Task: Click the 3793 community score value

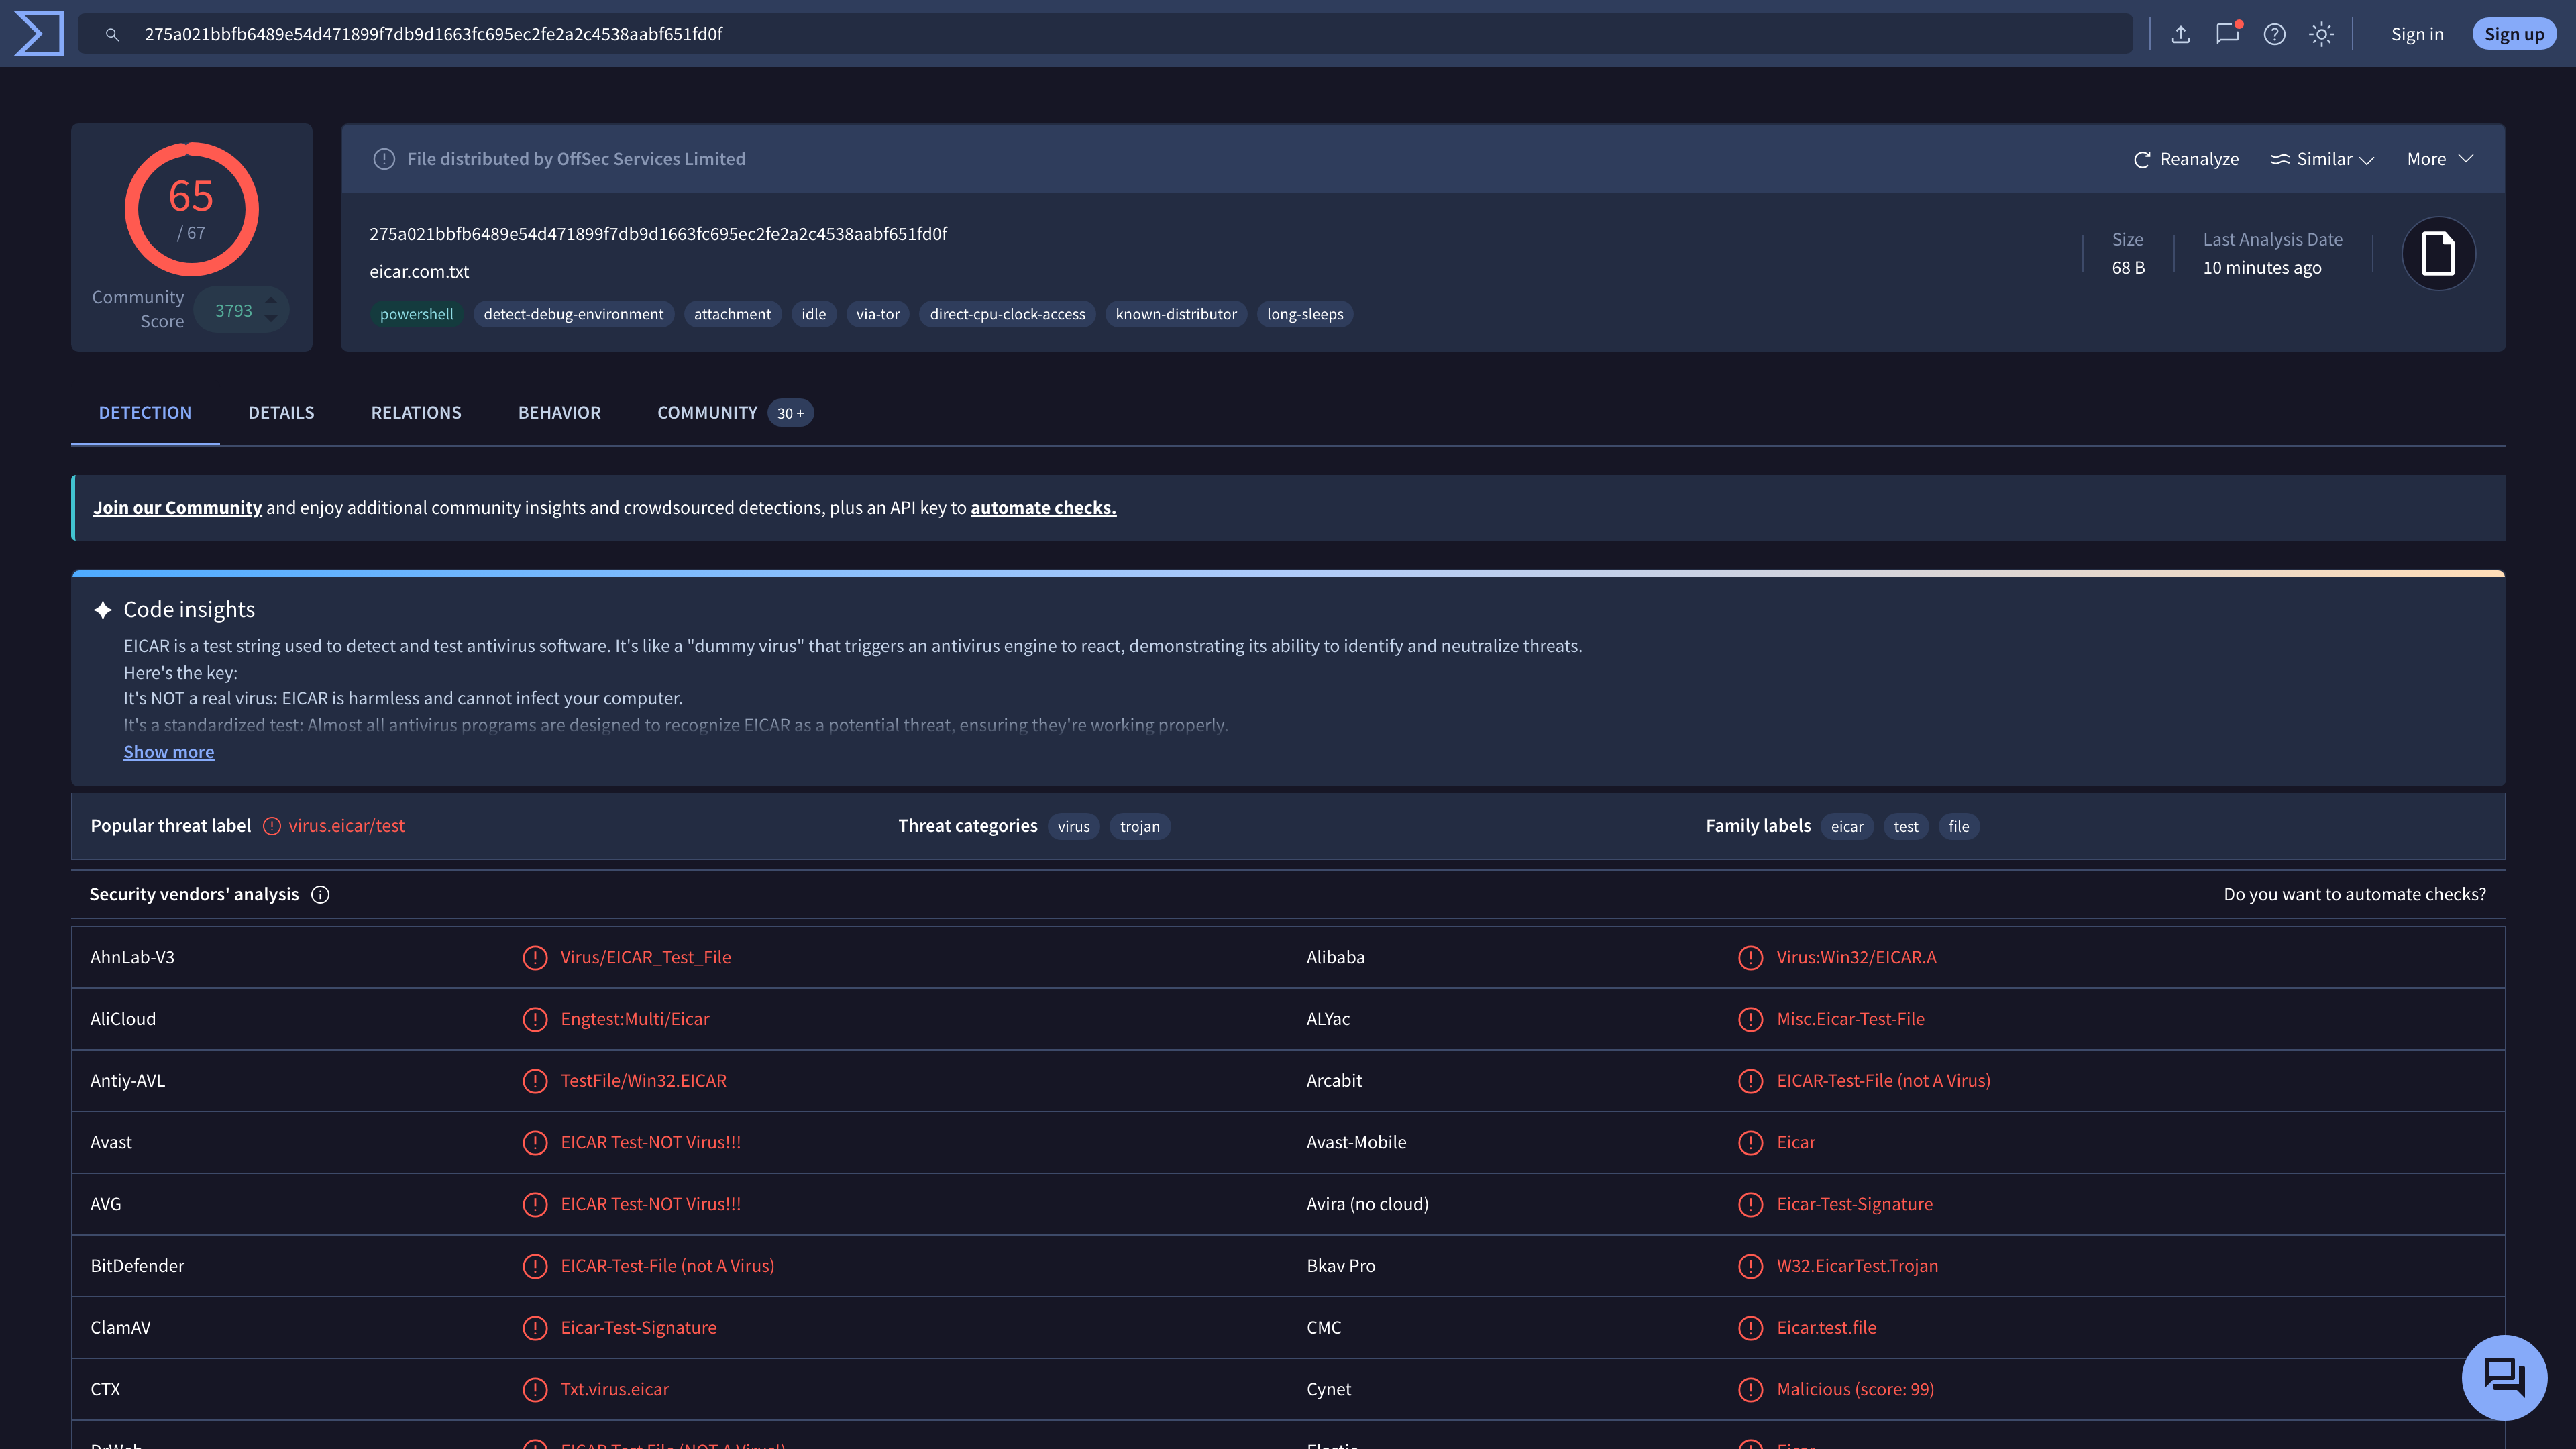Action: click(233, 311)
